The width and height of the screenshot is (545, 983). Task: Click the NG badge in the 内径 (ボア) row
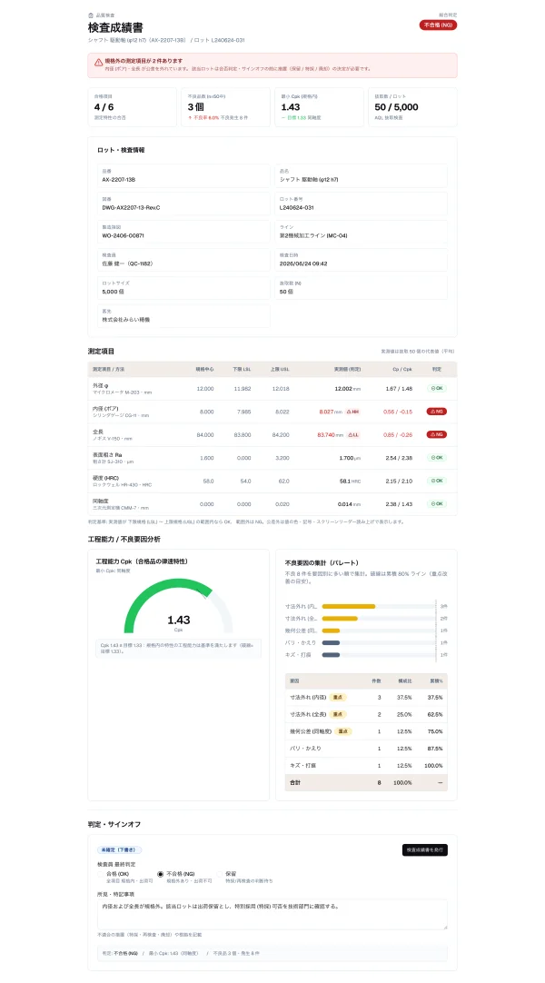tap(437, 412)
